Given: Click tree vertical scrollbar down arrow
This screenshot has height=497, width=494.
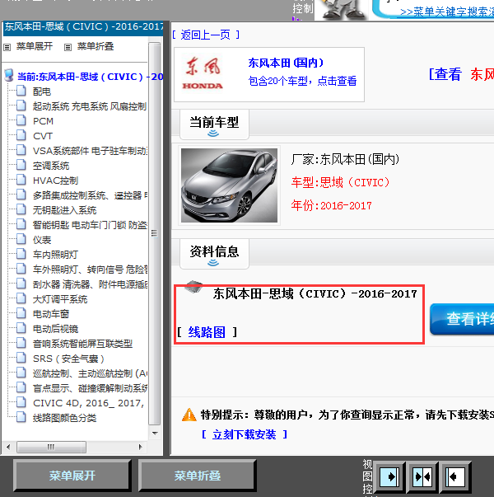Looking at the screenshot, I should [x=155, y=433].
